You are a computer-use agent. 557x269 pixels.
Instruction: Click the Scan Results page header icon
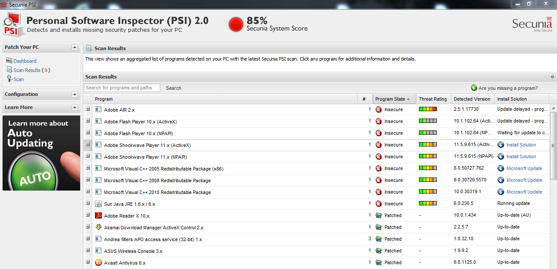coord(88,48)
